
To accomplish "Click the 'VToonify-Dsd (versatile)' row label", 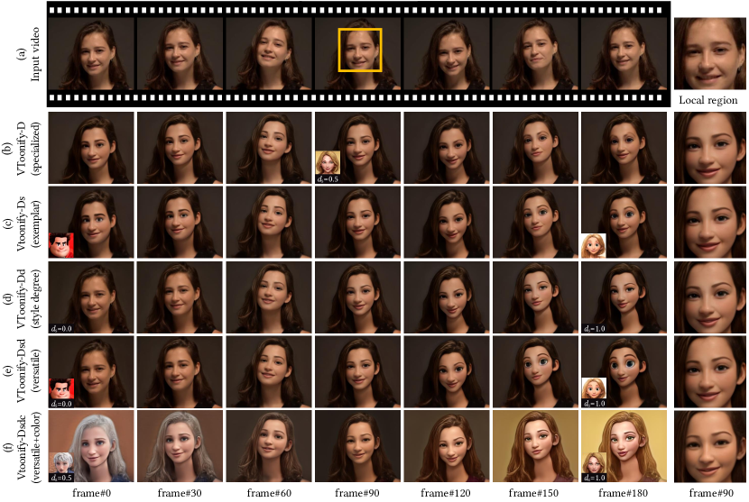I will (x=28, y=371).
